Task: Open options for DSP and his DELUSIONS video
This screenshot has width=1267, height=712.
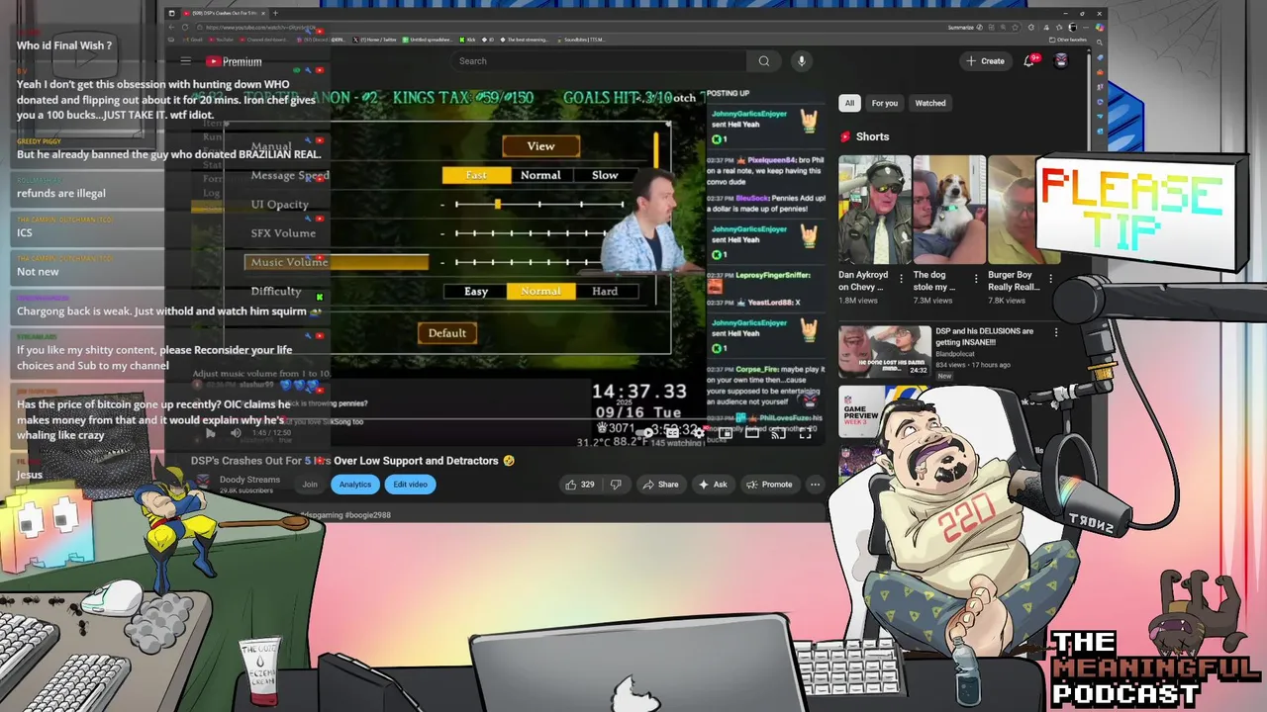Action: click(1056, 333)
